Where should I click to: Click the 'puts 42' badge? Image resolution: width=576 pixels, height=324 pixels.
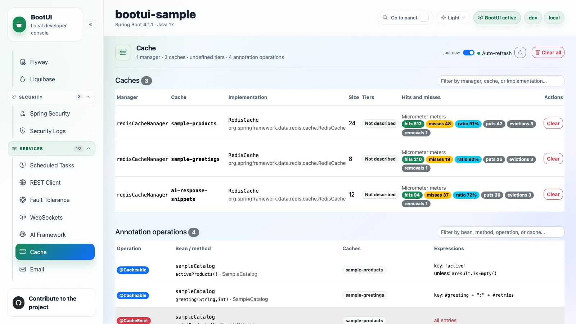(x=494, y=124)
